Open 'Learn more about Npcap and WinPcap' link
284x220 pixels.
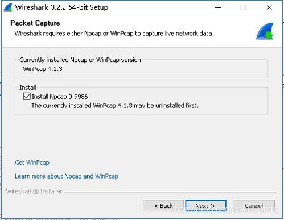(x=67, y=176)
